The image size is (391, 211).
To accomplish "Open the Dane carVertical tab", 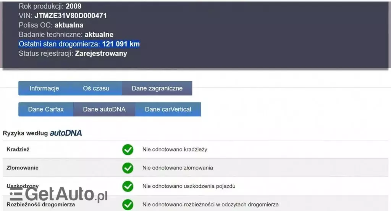I will 168,109.
